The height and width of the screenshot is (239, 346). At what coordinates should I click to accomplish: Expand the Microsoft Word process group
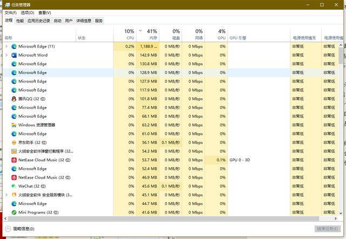pyautogui.click(x=6, y=55)
